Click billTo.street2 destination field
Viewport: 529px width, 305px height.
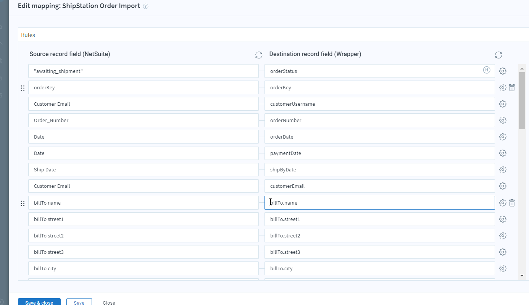[380, 236]
